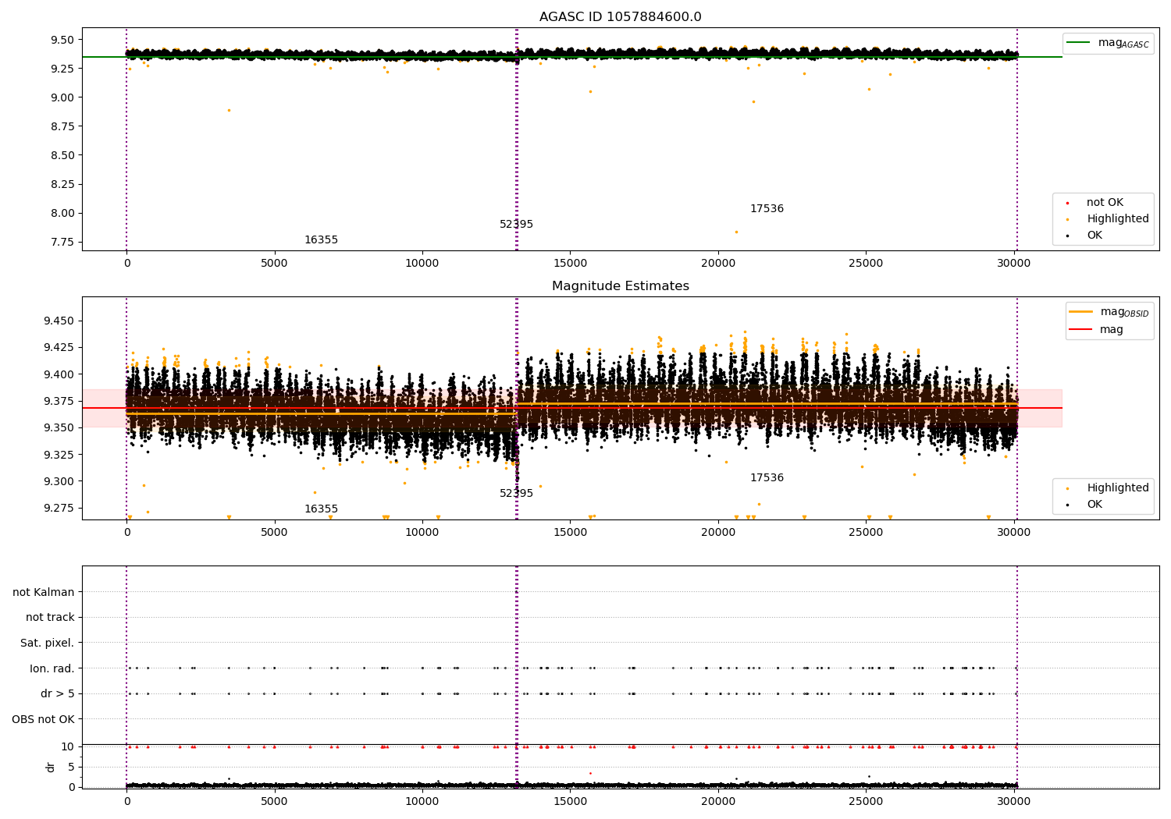
Task: Click the 9.50 tick on top plot
Action: pyautogui.click(x=62, y=40)
